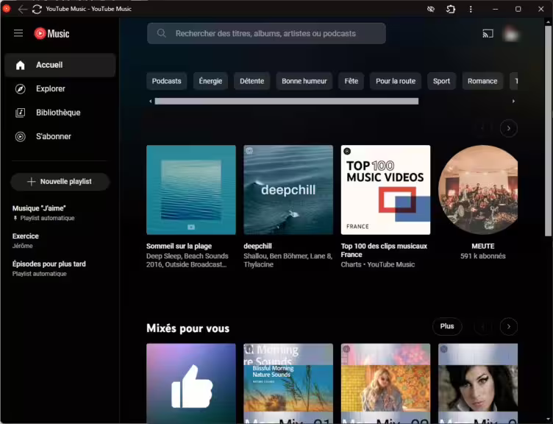553x424 pixels.
Task: Click the deepchill title link
Action: pos(258,246)
